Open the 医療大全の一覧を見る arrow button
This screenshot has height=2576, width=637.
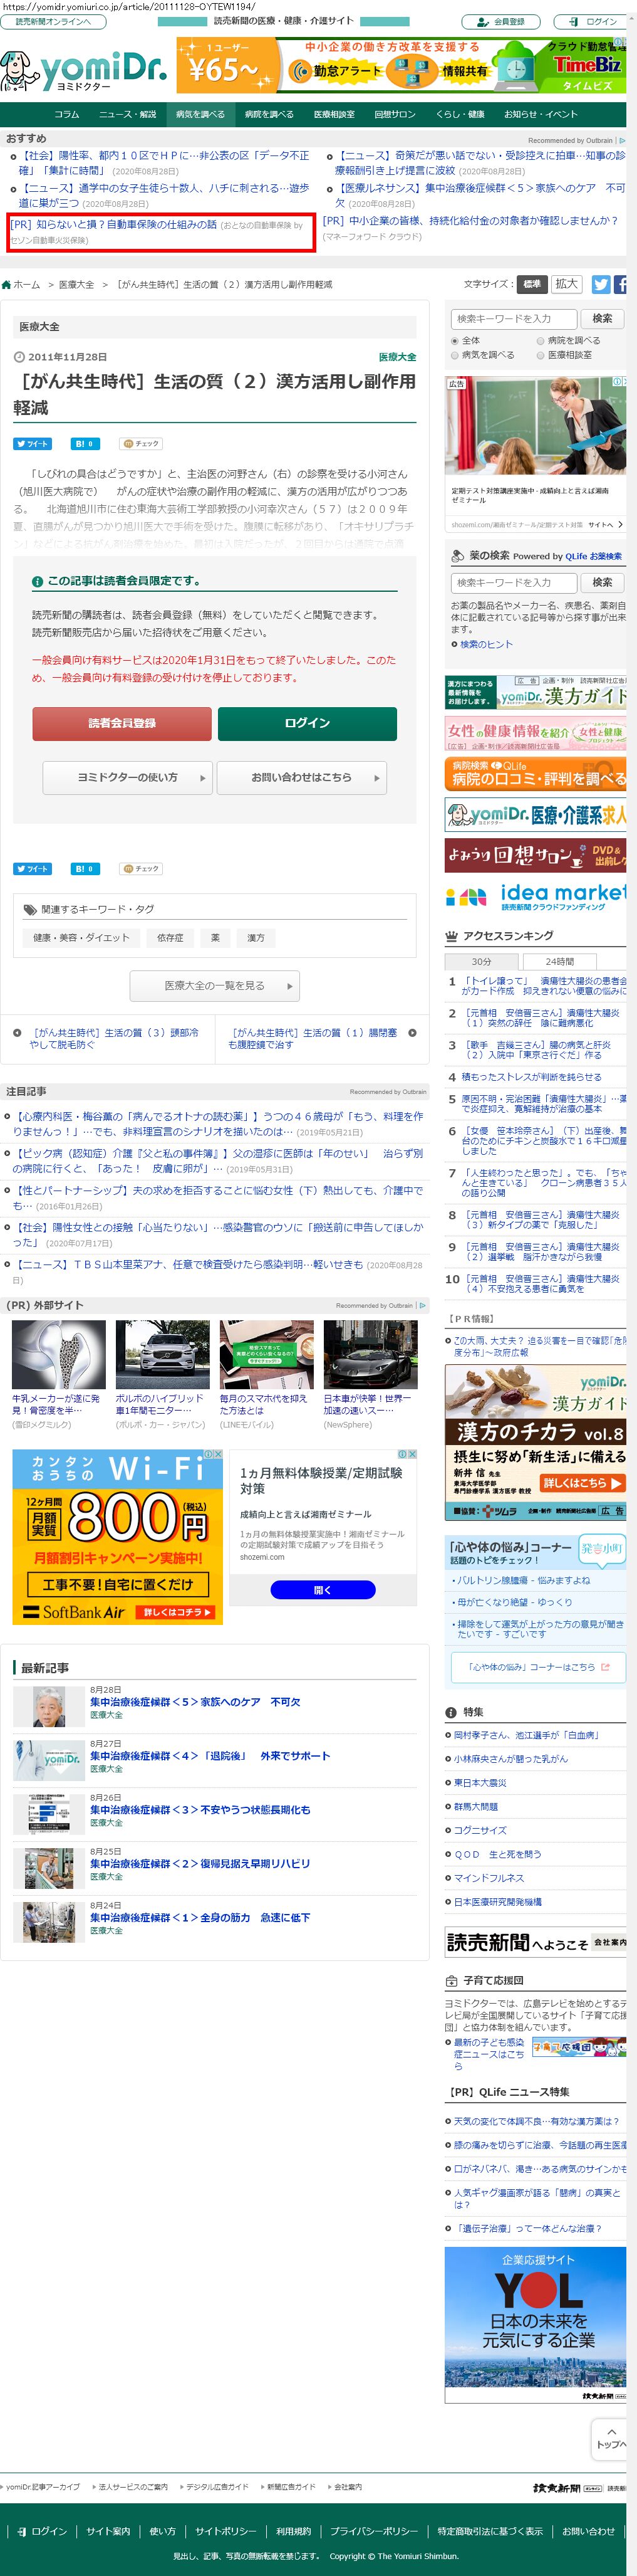pyautogui.click(x=215, y=985)
